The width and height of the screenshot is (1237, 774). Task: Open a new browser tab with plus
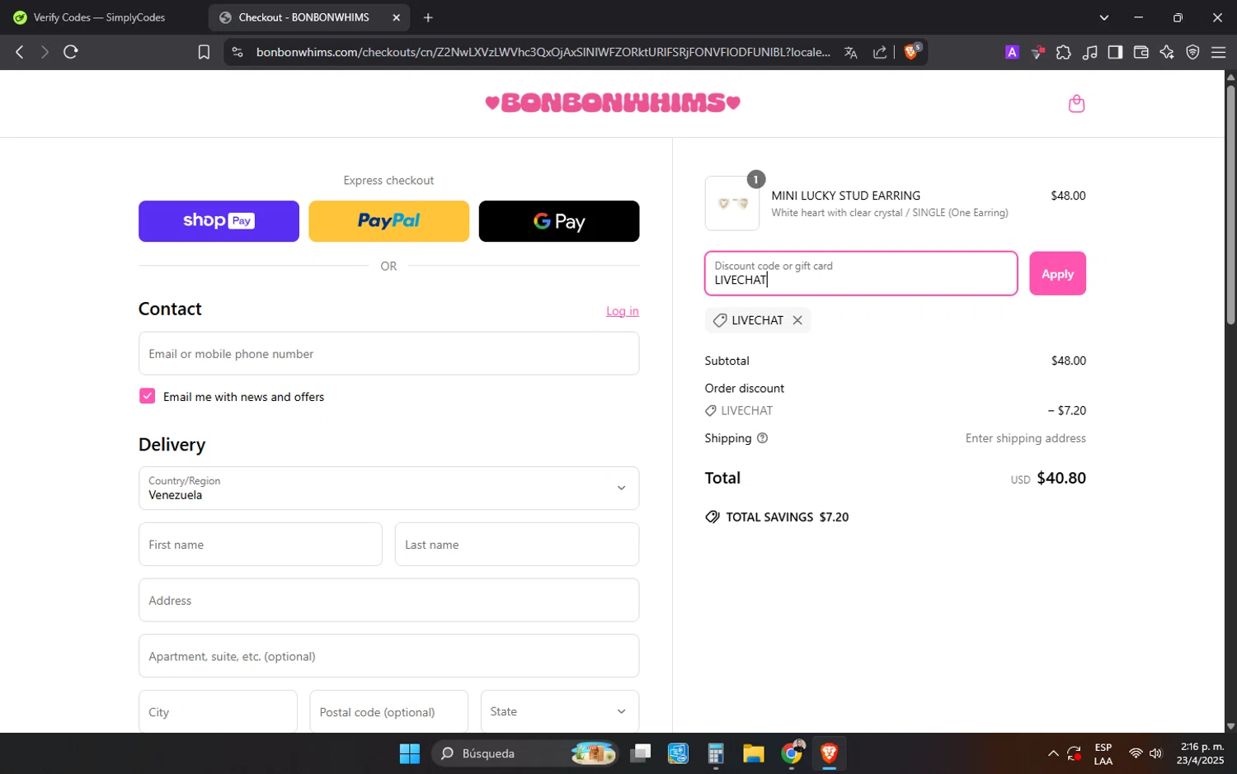point(428,17)
